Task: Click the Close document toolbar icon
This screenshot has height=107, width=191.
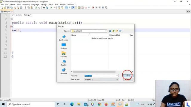Action: [15, 7]
